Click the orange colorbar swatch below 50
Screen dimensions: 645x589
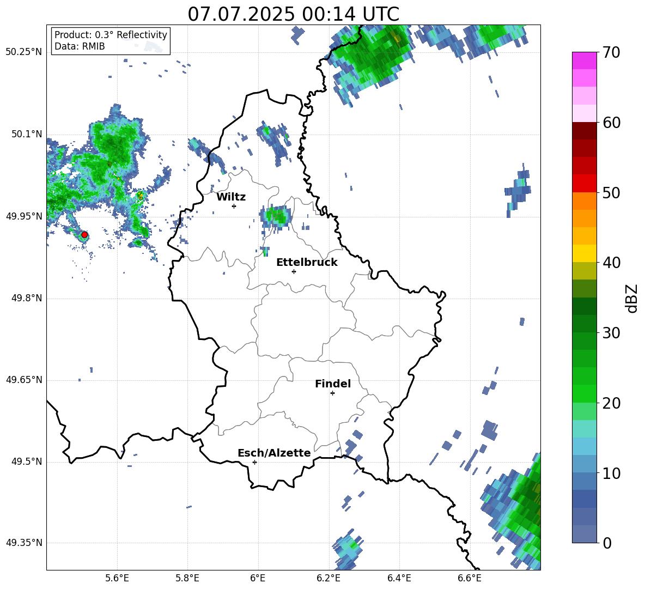tap(585, 201)
